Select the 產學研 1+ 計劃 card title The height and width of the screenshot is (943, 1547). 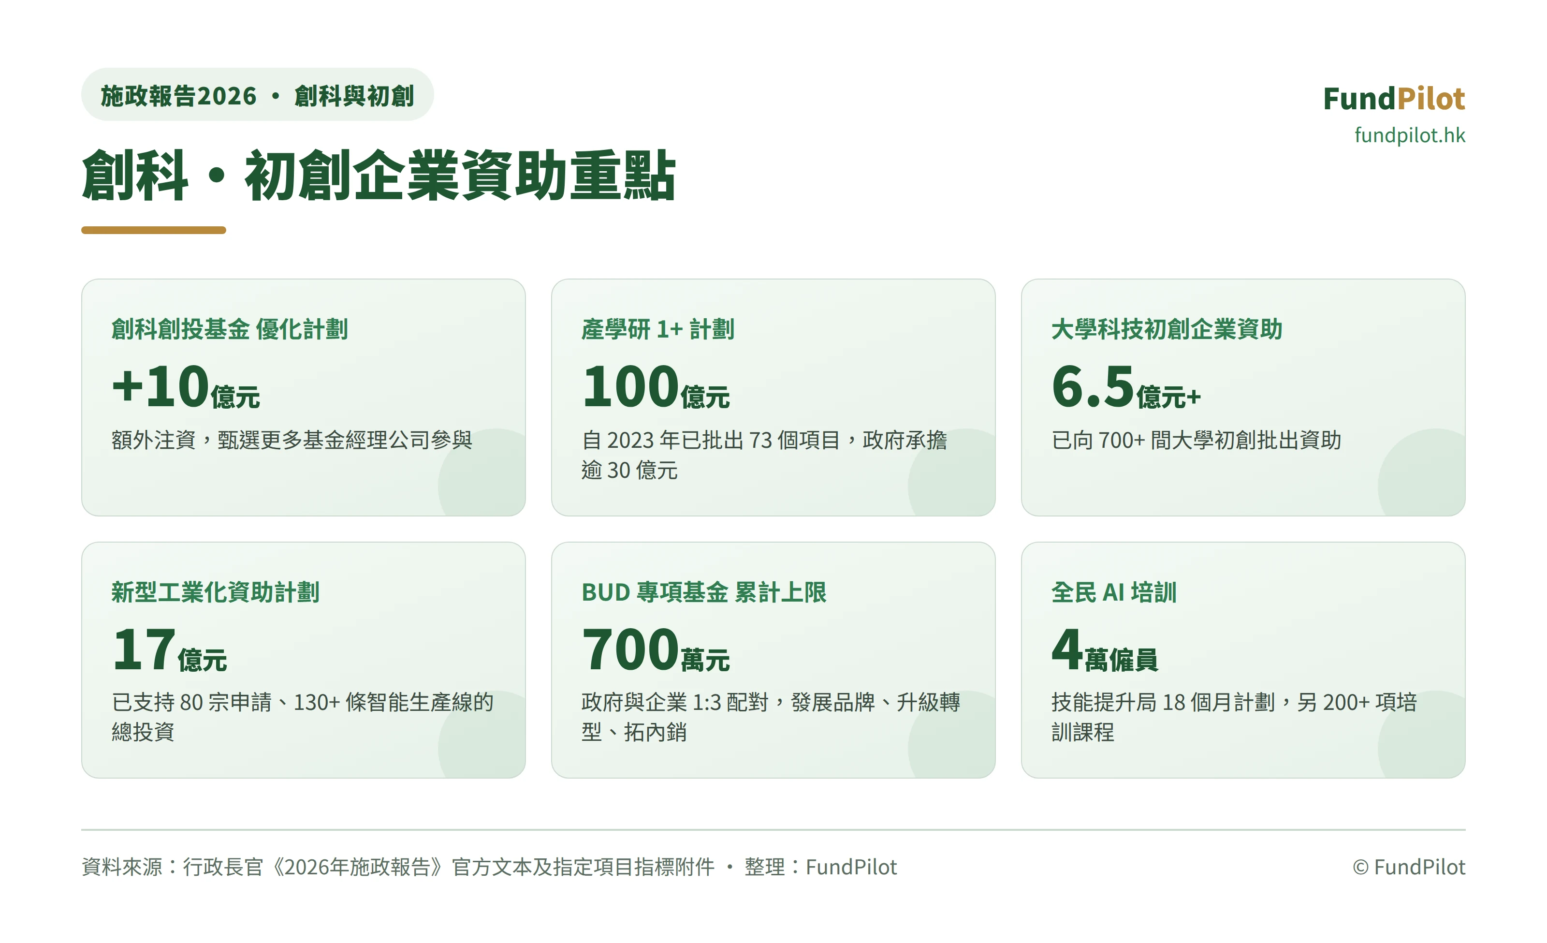pos(657,329)
